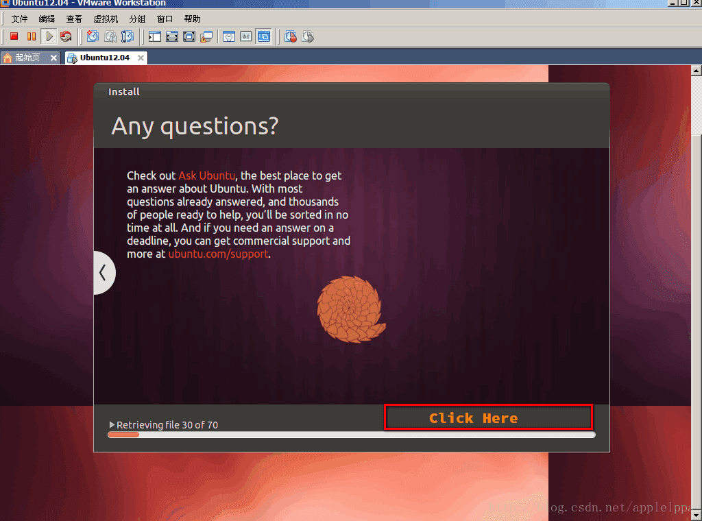Switch to the 起始页 tab

[30, 58]
